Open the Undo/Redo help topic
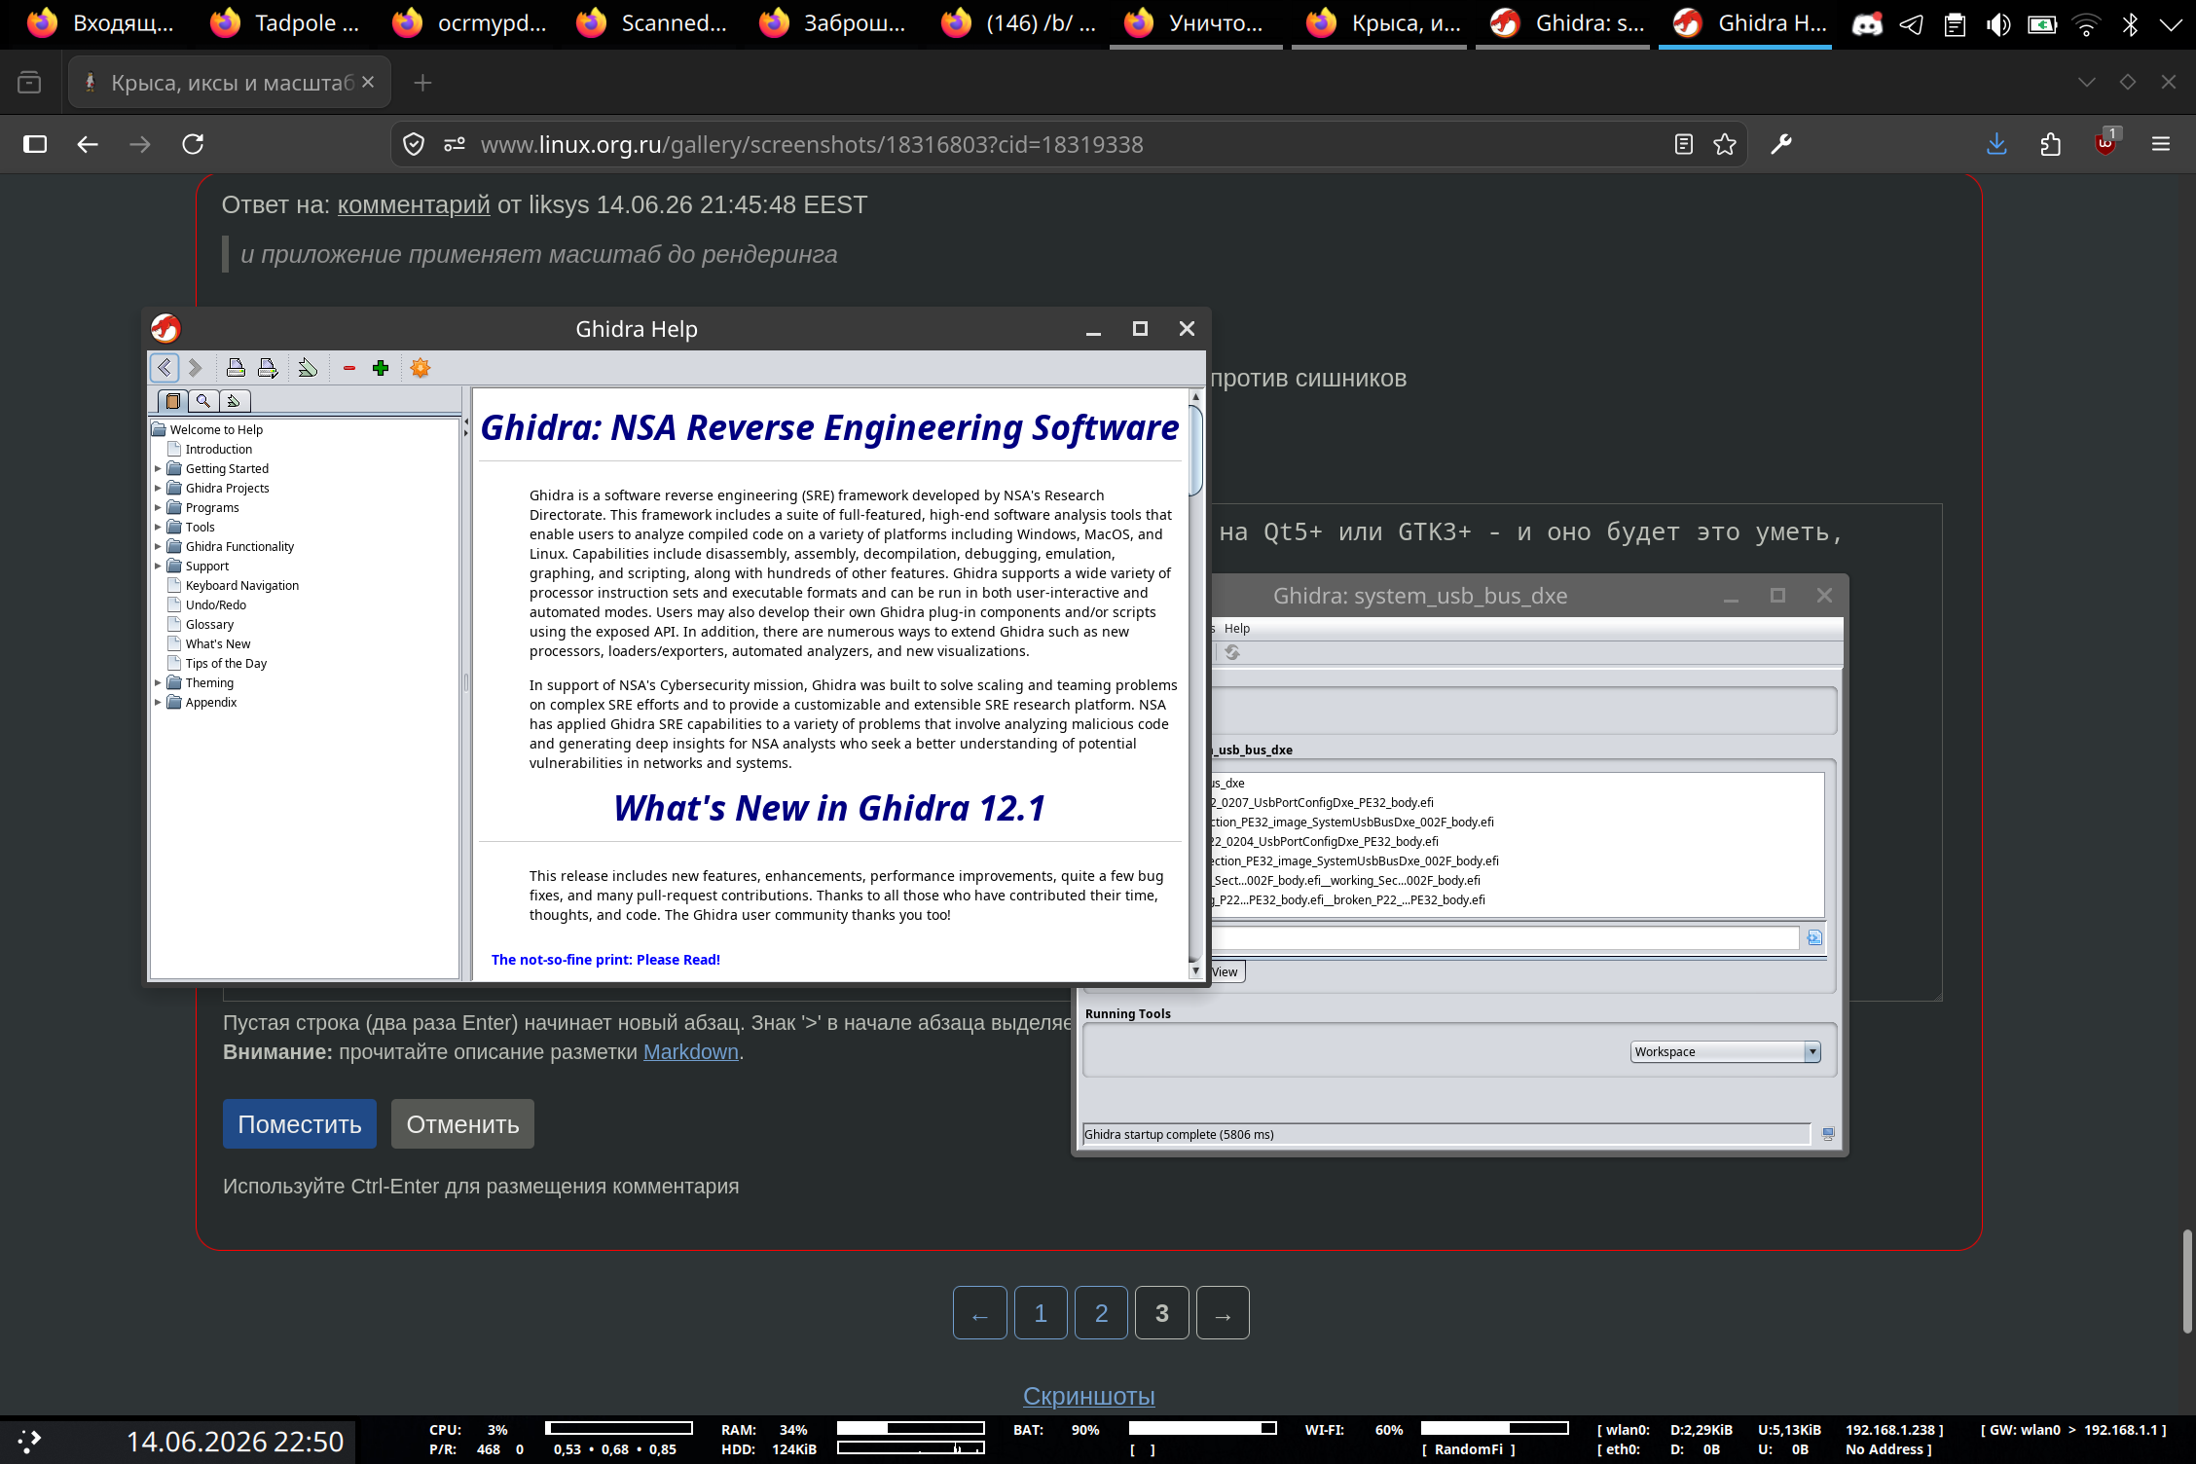Image resolution: width=2196 pixels, height=1464 pixels. [x=216, y=605]
